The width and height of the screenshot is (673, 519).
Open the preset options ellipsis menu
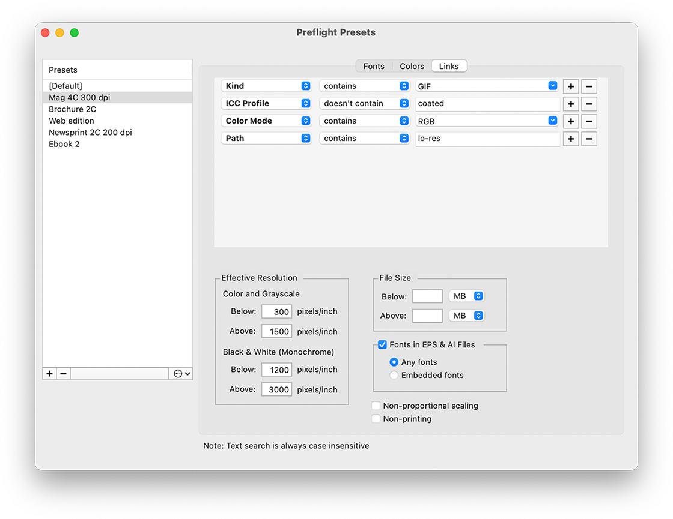181,373
